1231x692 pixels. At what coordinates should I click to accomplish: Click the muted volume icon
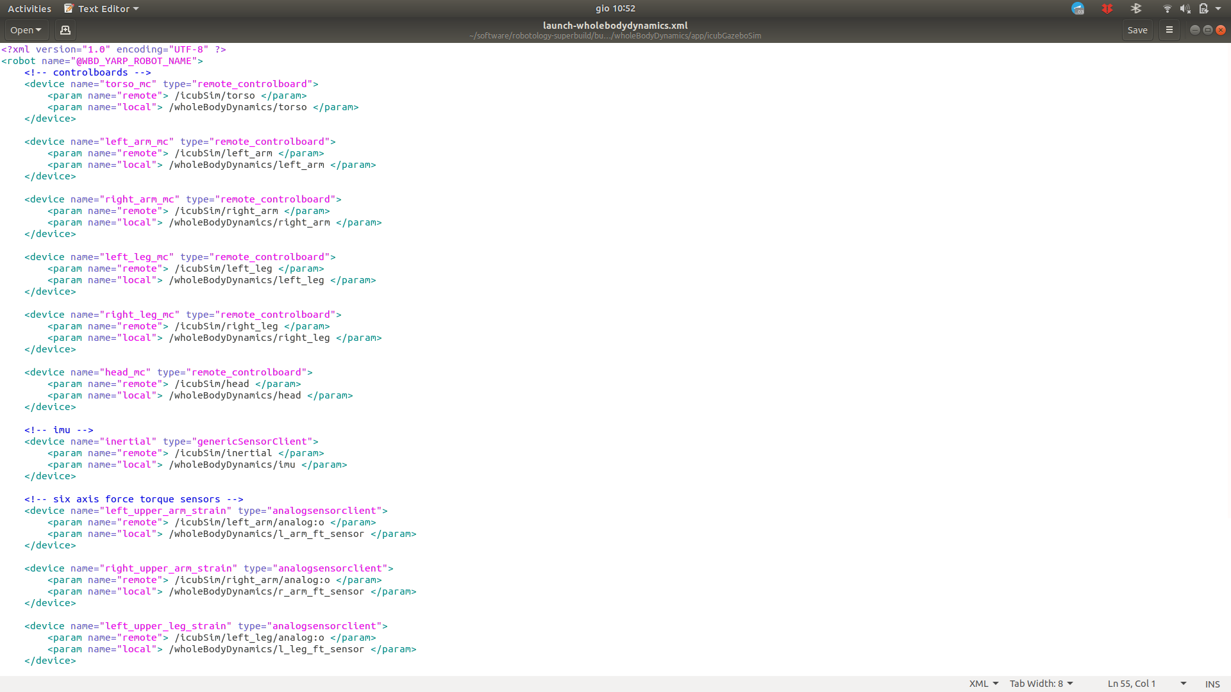point(1185,9)
